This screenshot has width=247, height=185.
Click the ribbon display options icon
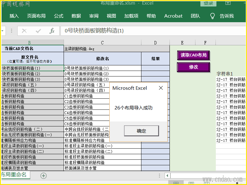pyautogui.click(x=228, y=3)
